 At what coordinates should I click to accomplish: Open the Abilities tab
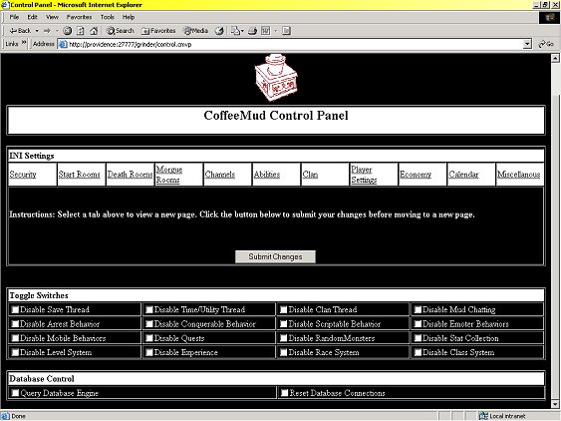[x=267, y=175]
